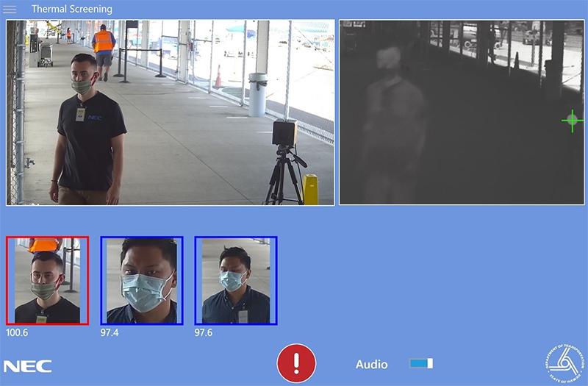Viewport: 588px width, 386px height.
Task: Click the Audio label
Action: pyautogui.click(x=372, y=365)
